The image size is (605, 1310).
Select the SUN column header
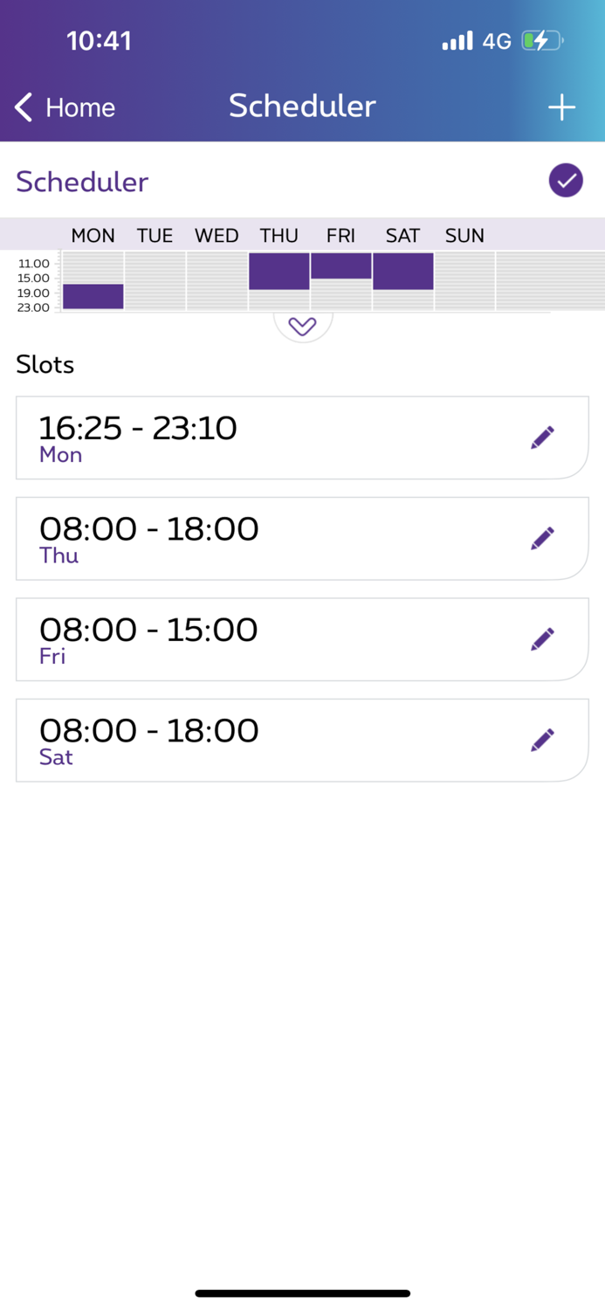tap(464, 236)
